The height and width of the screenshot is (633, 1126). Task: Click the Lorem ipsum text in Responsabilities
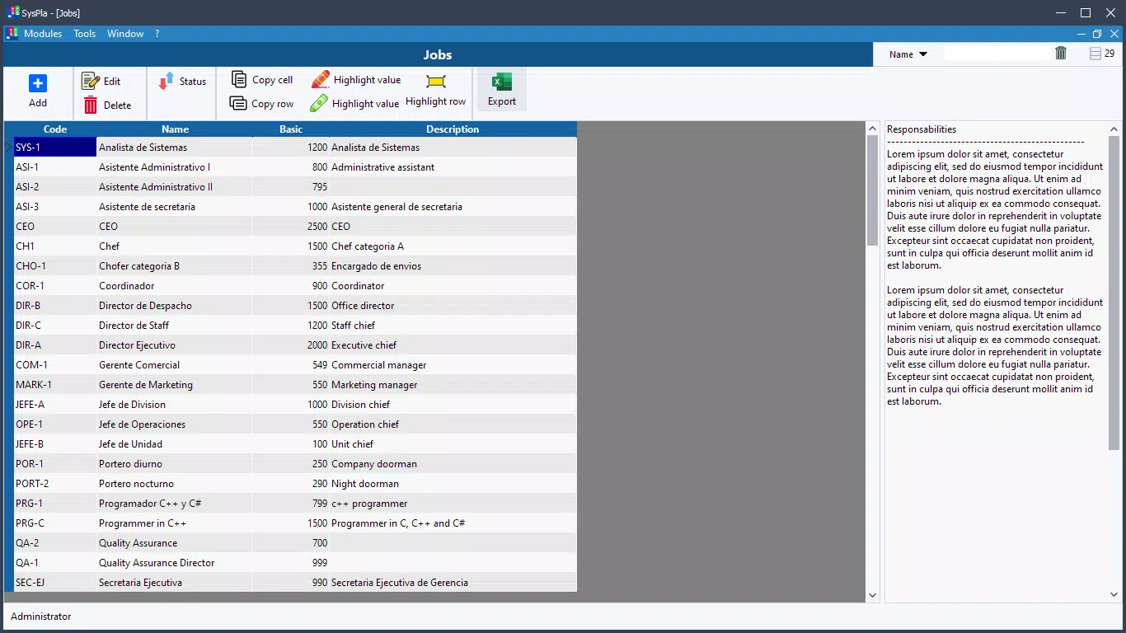point(995,278)
